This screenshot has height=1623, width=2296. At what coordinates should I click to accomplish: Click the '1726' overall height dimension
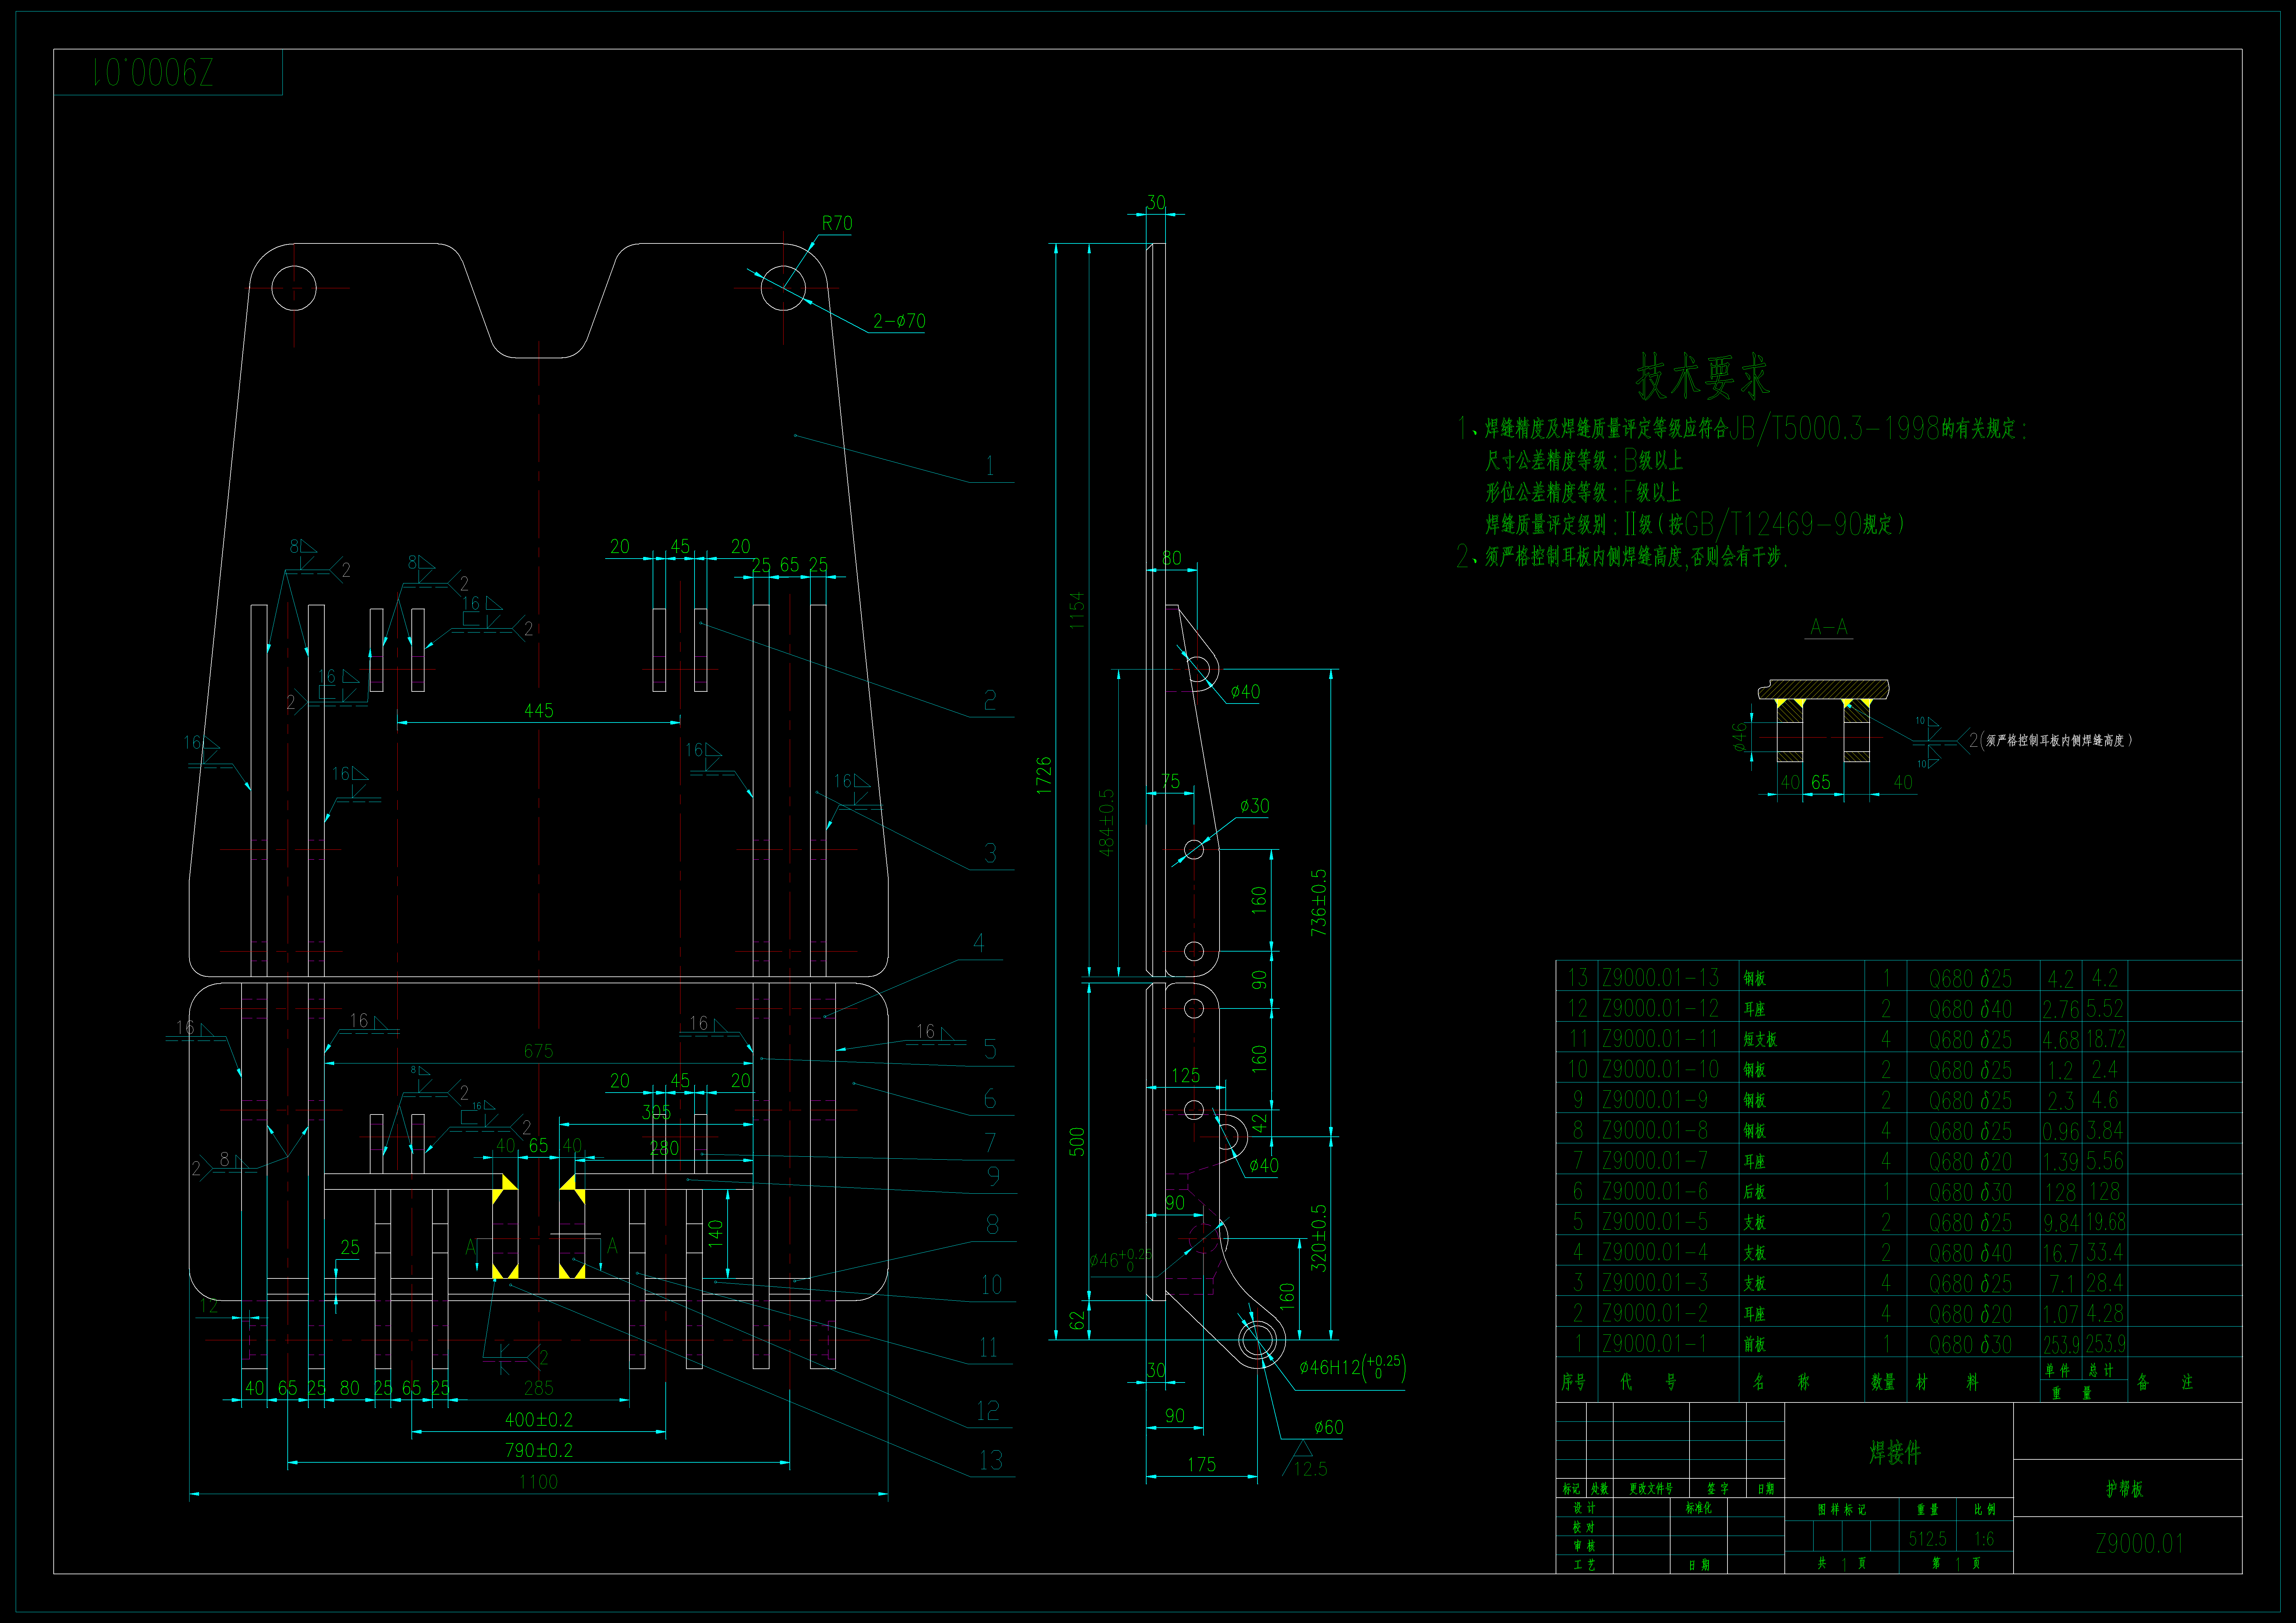tap(1044, 776)
